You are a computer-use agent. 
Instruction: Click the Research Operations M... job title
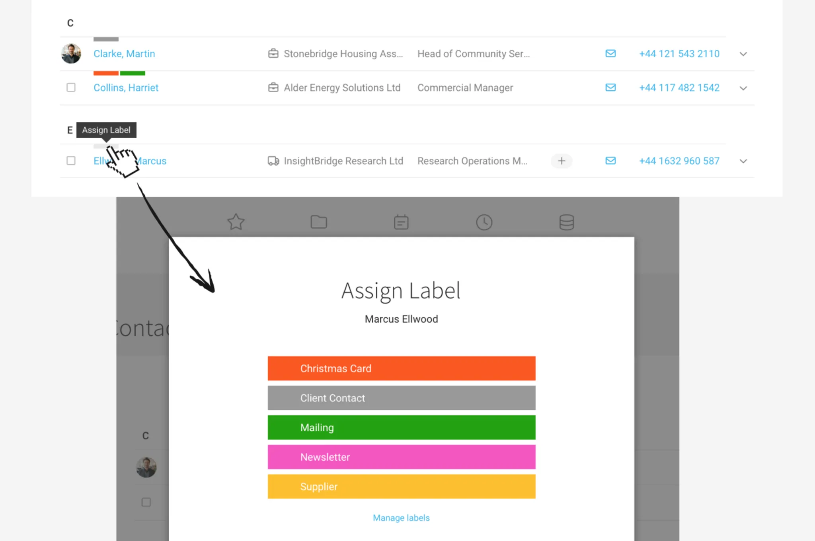pyautogui.click(x=472, y=161)
